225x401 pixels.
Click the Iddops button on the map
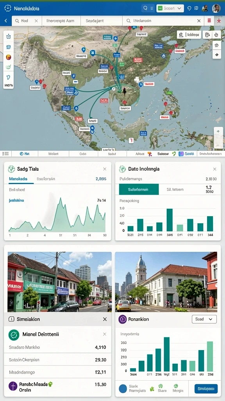point(189,35)
